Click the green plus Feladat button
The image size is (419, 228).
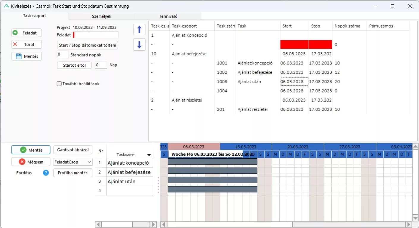tap(26, 33)
